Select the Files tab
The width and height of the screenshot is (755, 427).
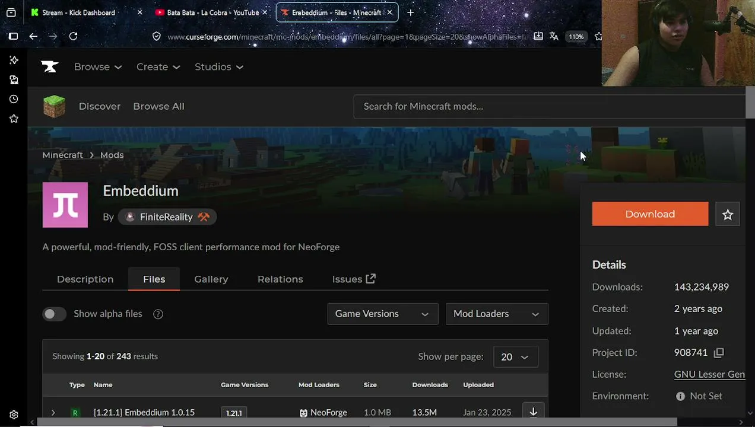click(154, 279)
